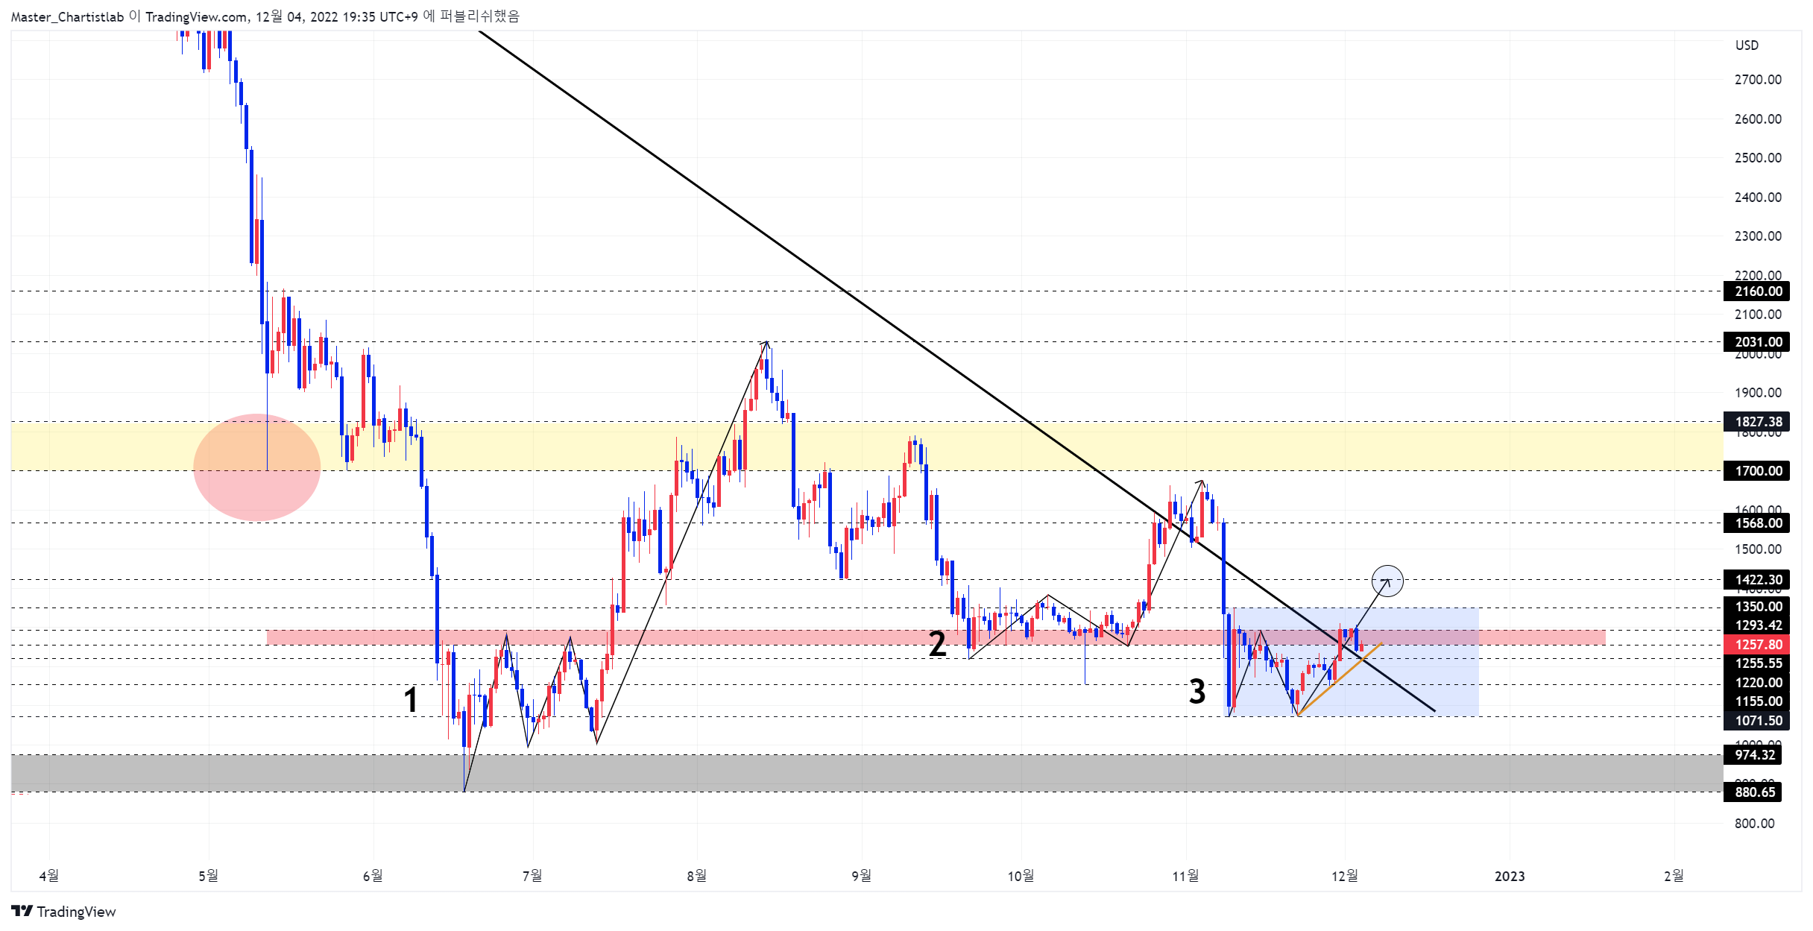Screen dimensions: 1813x931
Task: Click the 1422.30 price label
Action: [x=1756, y=580]
